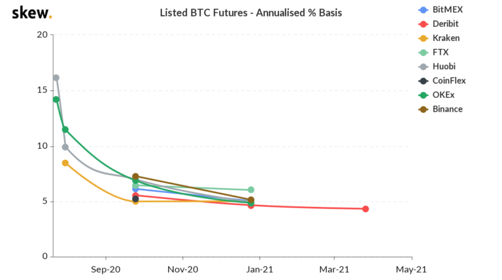Screen dimensions: 502x280
Task: Click the highest grey Huobi data point
Action: point(56,78)
